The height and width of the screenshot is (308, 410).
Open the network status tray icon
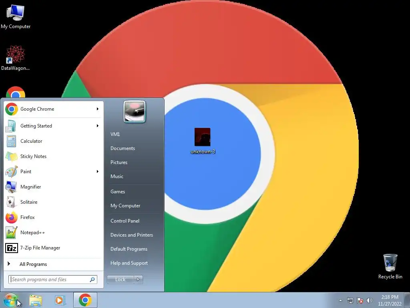pos(350,300)
